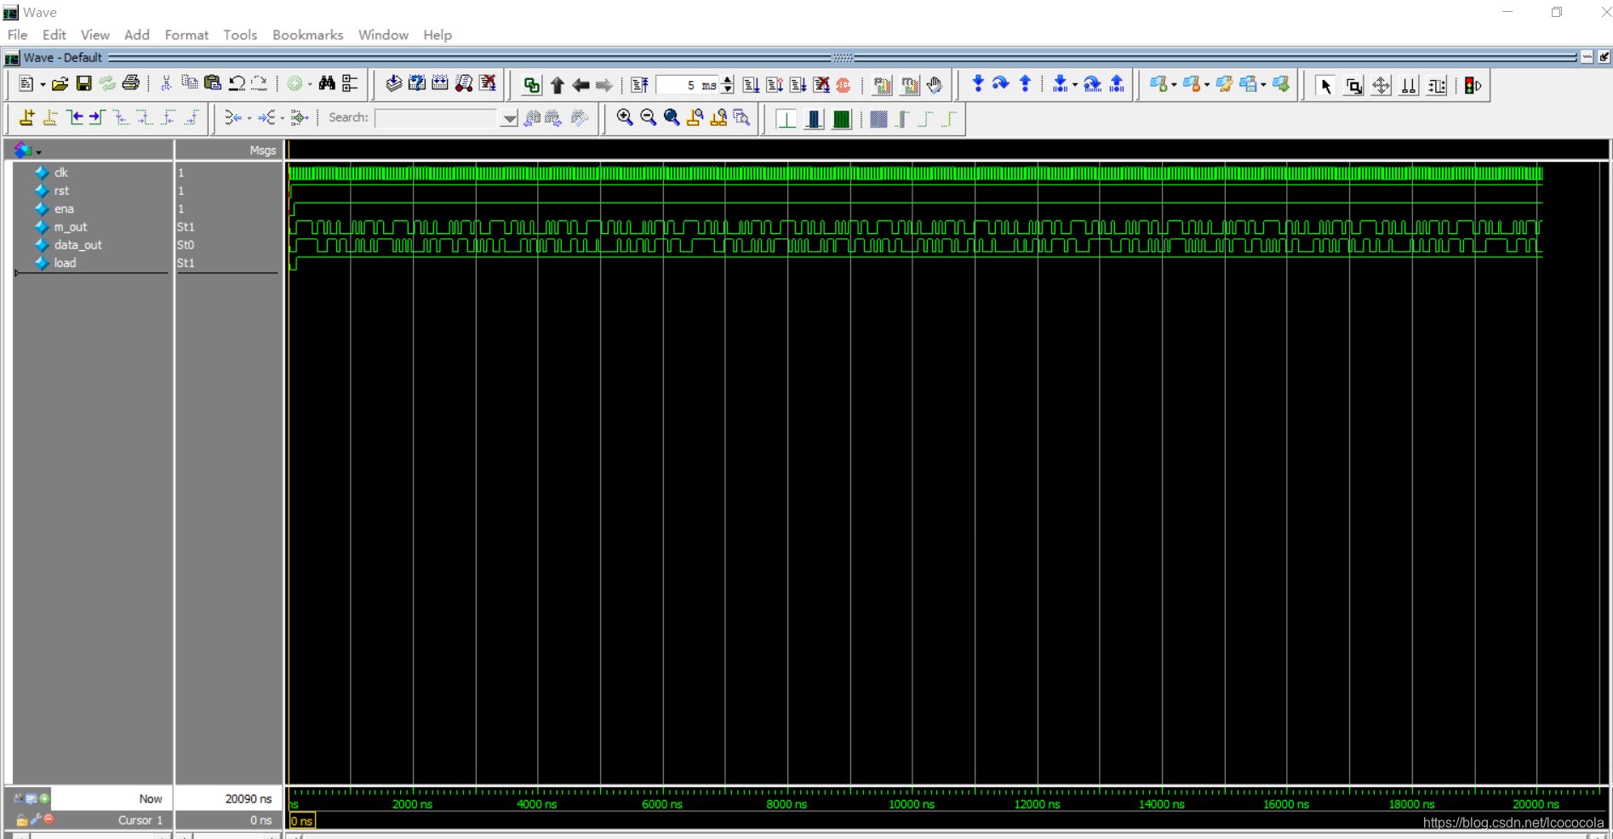Select the data_out signal

click(77, 245)
